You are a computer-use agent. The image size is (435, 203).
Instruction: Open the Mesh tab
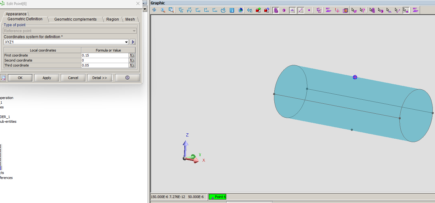(130, 19)
